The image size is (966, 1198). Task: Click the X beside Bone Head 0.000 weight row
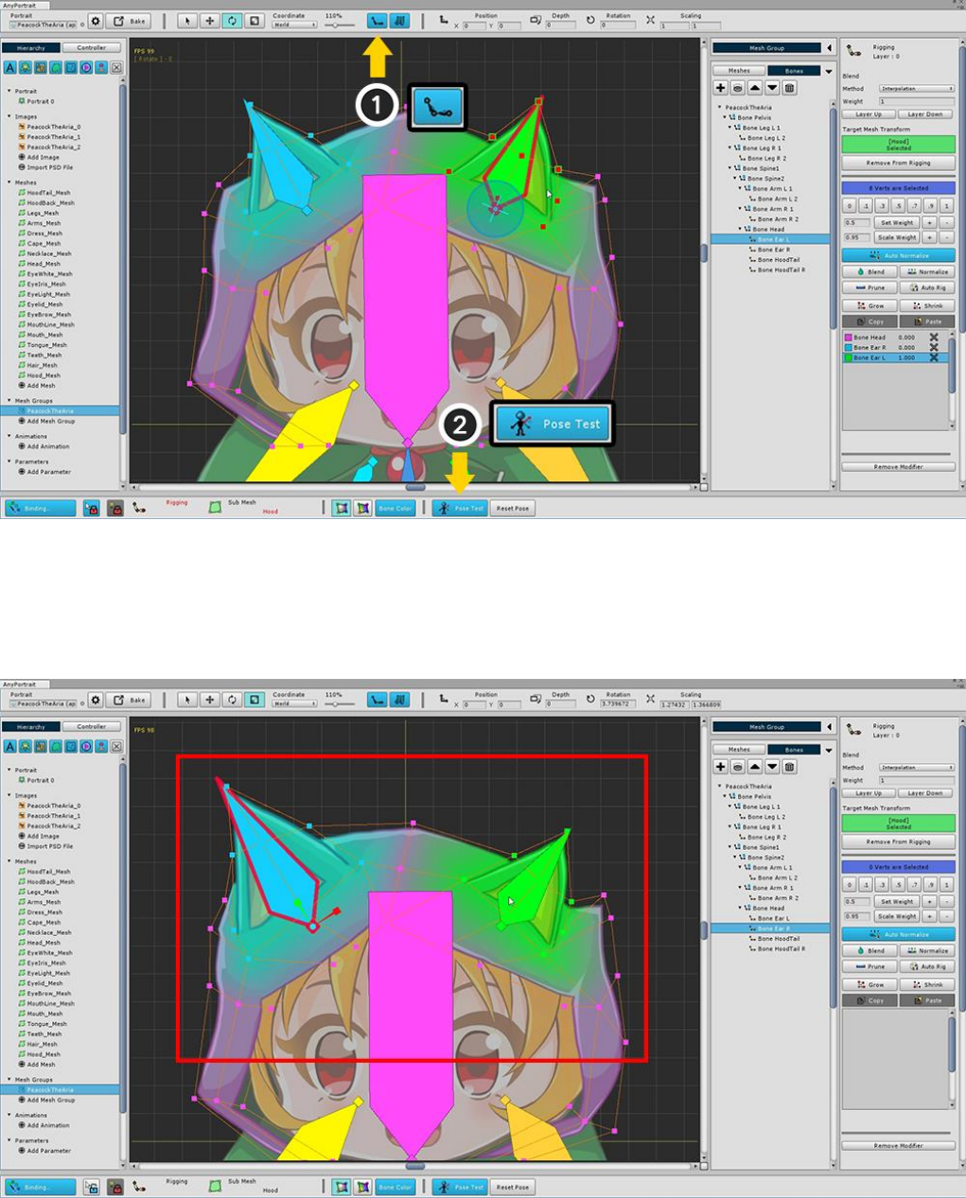click(x=934, y=338)
